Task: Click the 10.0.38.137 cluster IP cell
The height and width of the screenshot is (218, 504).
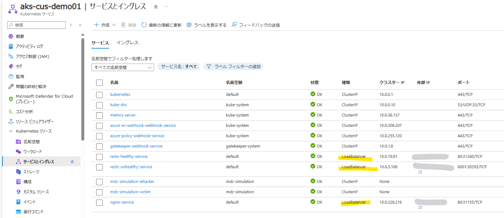Action: (390, 115)
